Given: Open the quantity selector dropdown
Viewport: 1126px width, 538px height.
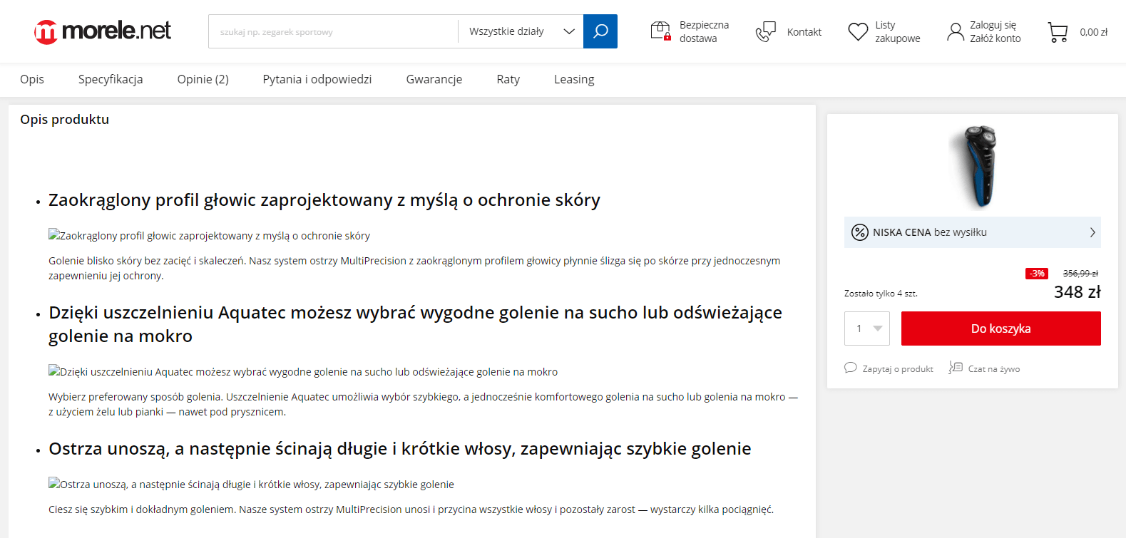Looking at the screenshot, I should [x=867, y=329].
